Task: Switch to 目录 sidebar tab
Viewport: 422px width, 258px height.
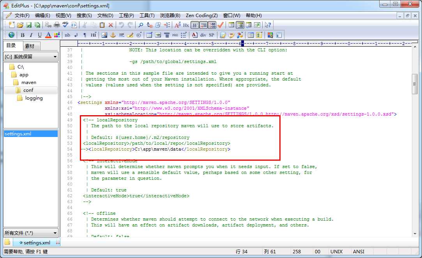Action: coord(11,46)
